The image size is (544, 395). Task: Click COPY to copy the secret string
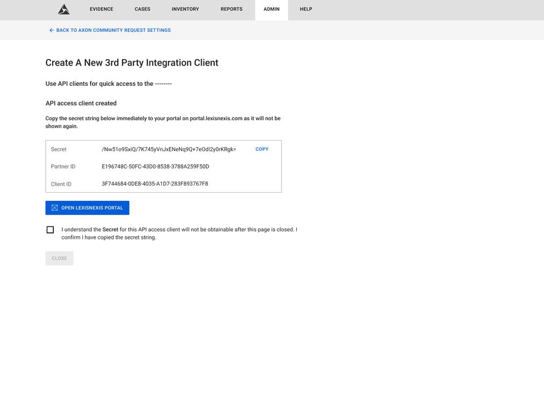click(x=262, y=149)
